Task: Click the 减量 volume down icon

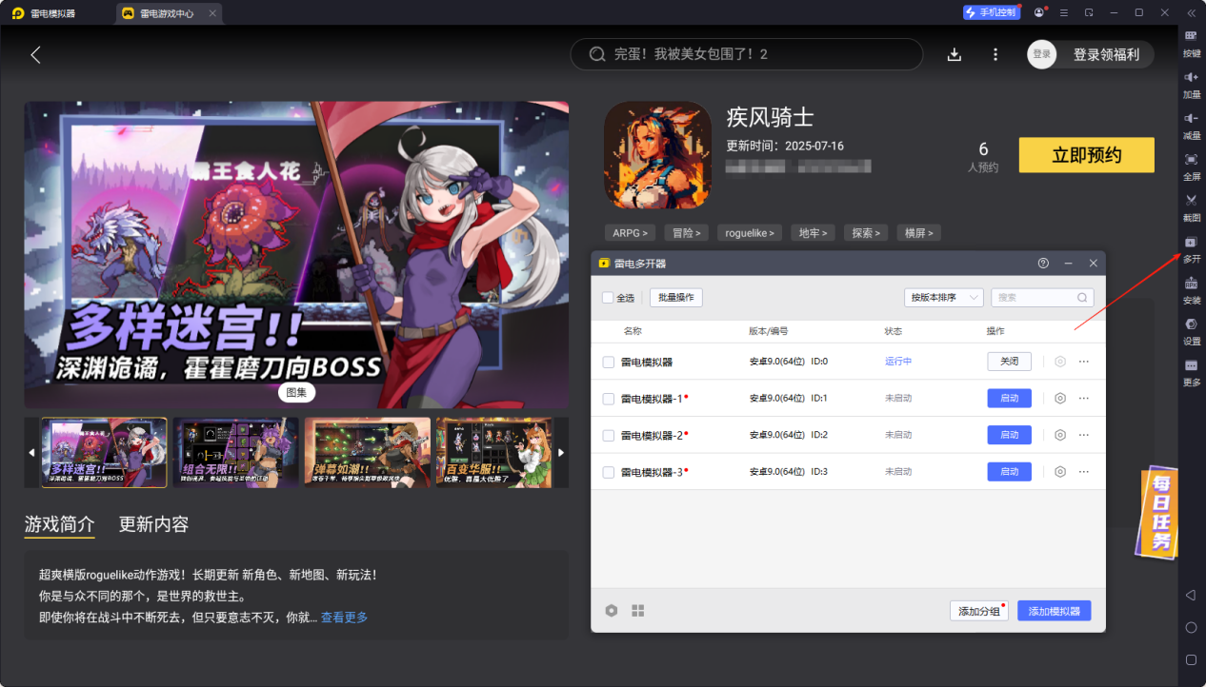Action: point(1191,124)
